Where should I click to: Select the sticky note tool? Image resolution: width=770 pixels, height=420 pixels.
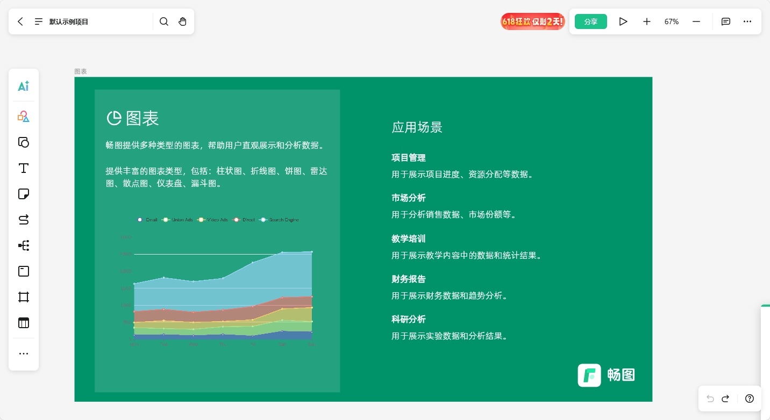[24, 194]
